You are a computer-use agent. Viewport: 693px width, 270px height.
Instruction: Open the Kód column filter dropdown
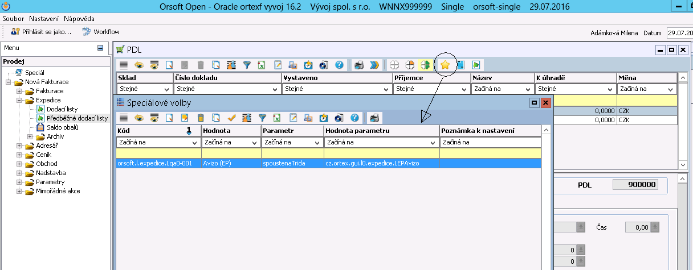[194, 143]
